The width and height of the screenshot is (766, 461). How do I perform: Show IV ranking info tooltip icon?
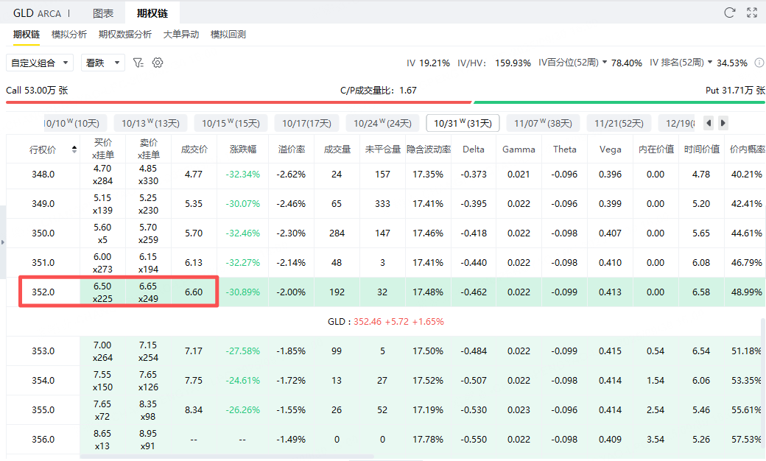759,63
